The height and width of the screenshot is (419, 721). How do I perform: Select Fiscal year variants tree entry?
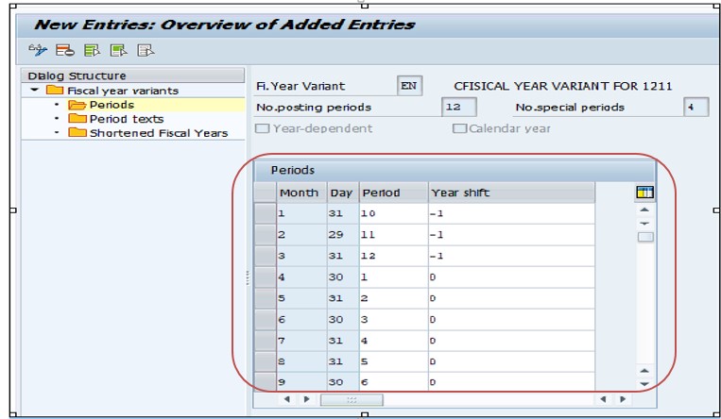123,91
